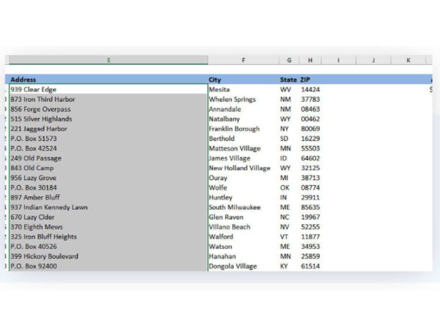The width and height of the screenshot is (440, 330).
Task: Select cell P.O. Box 42524
Action: click(109, 148)
